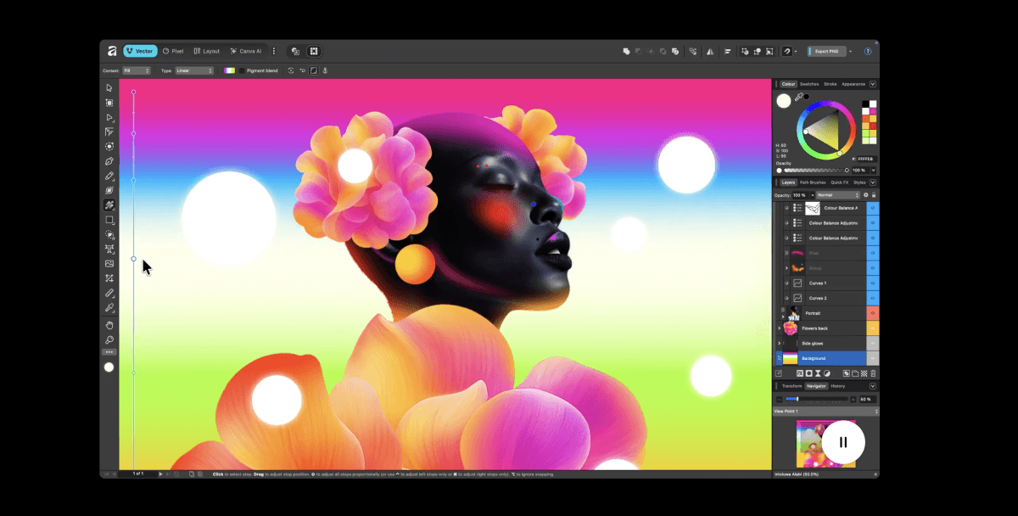The image size is (1018, 516).
Task: Toggle the snapping magnet button
Action: tap(788, 51)
